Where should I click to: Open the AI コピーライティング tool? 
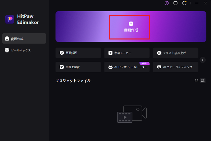tap(176, 67)
